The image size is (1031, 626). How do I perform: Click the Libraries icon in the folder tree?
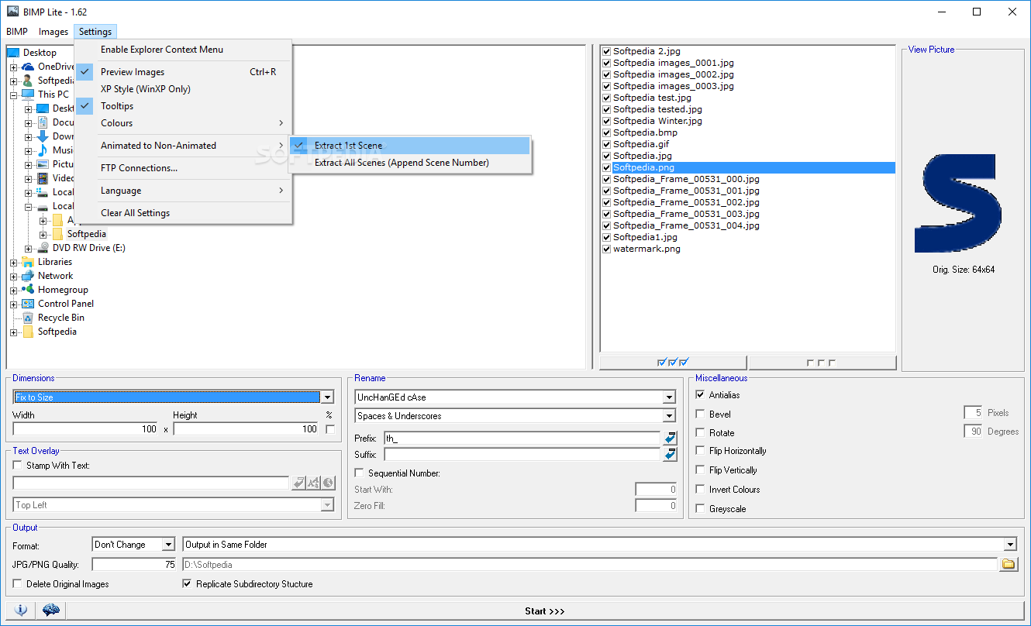click(x=28, y=262)
